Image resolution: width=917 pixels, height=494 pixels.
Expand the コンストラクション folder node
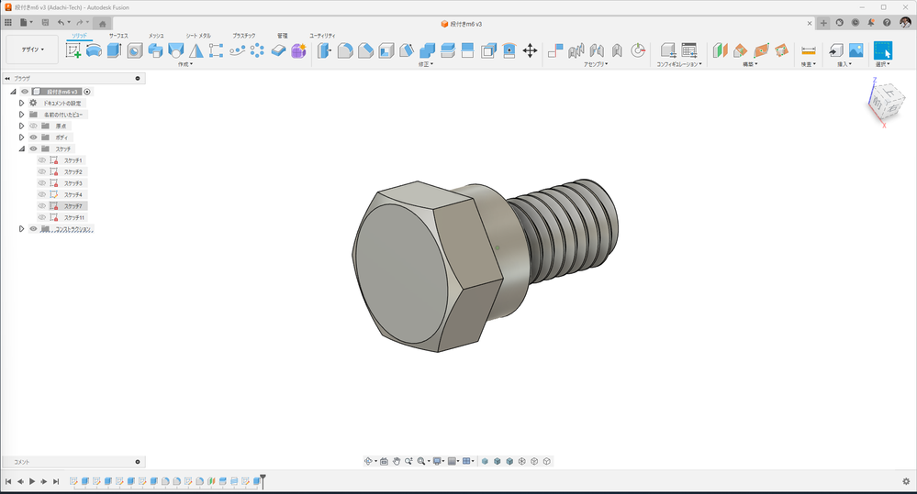click(x=22, y=229)
